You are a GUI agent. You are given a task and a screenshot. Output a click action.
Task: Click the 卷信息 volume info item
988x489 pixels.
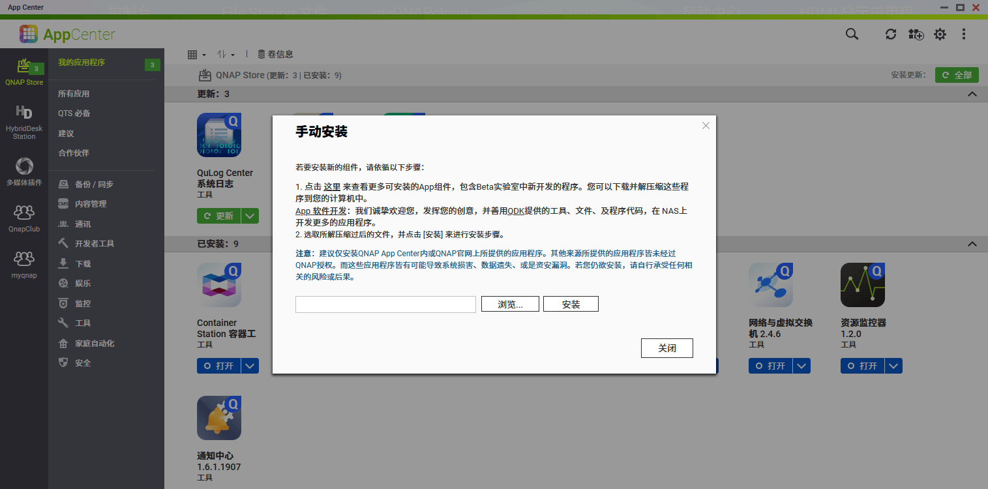(276, 54)
